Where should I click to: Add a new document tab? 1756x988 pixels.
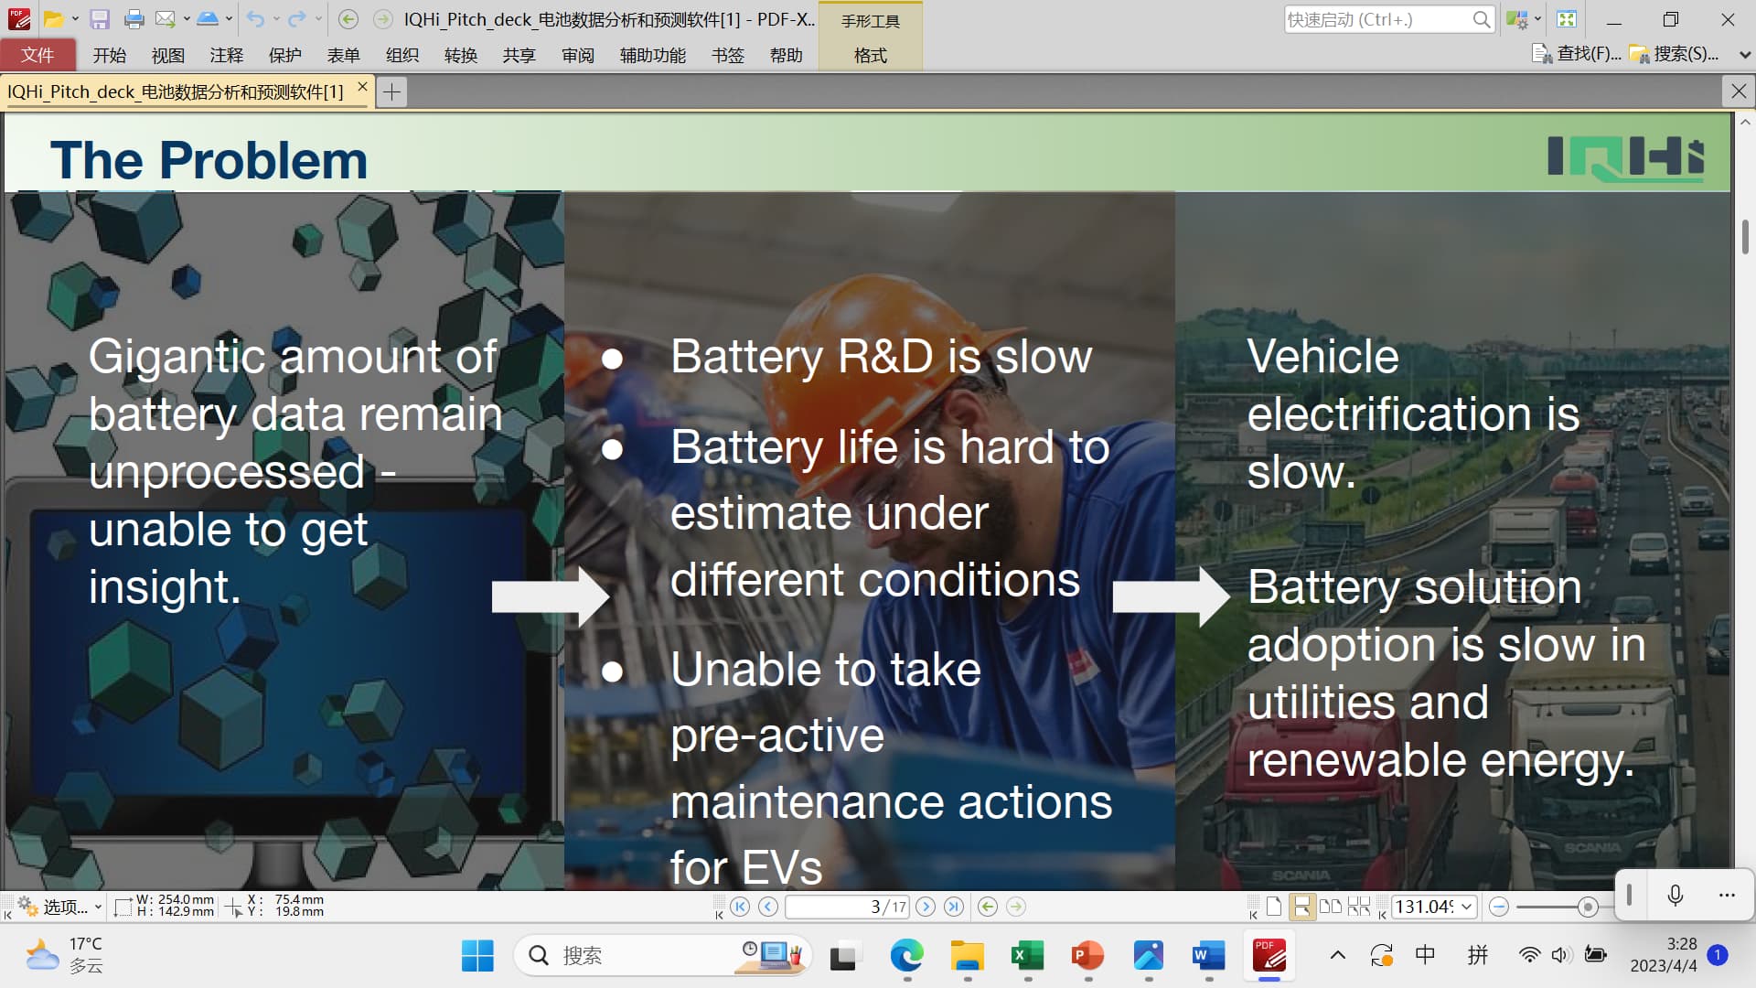pyautogui.click(x=391, y=91)
